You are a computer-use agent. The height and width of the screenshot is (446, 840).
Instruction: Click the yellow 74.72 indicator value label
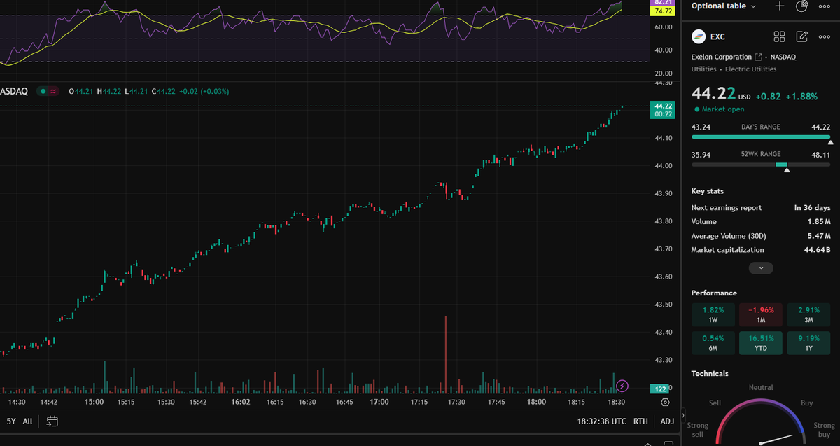tap(664, 11)
